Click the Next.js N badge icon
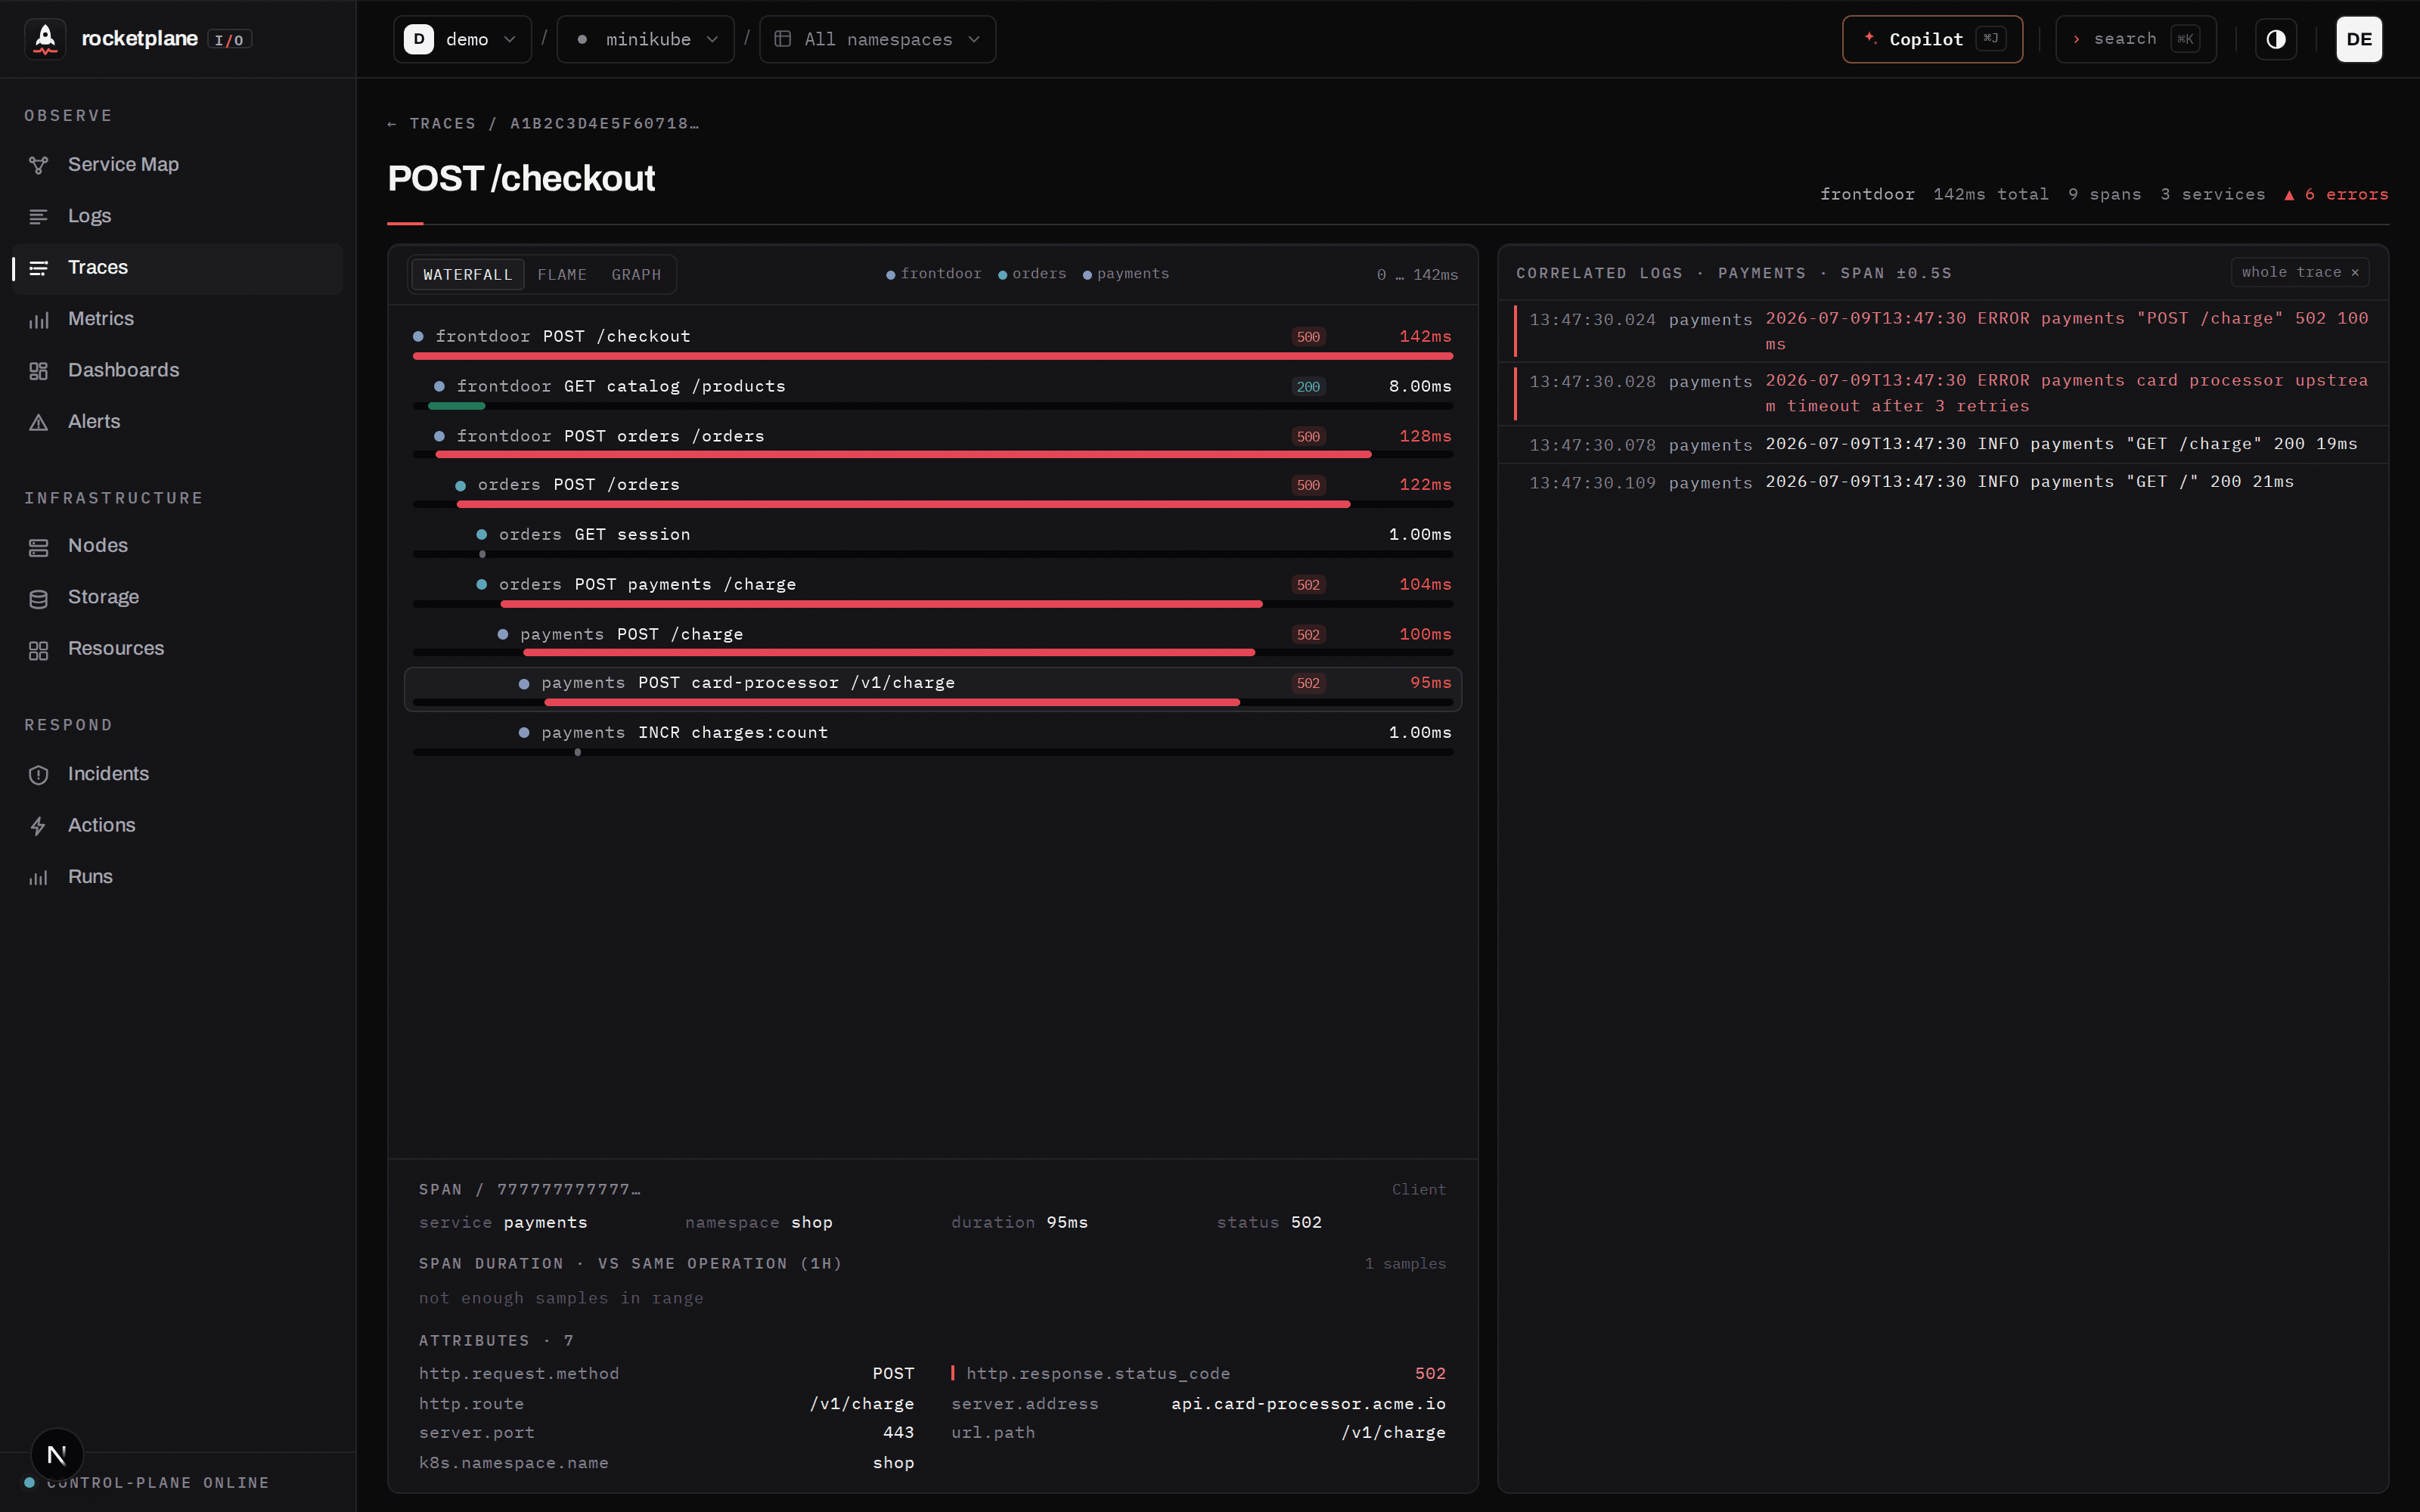This screenshot has height=1512, width=2420. [57, 1455]
